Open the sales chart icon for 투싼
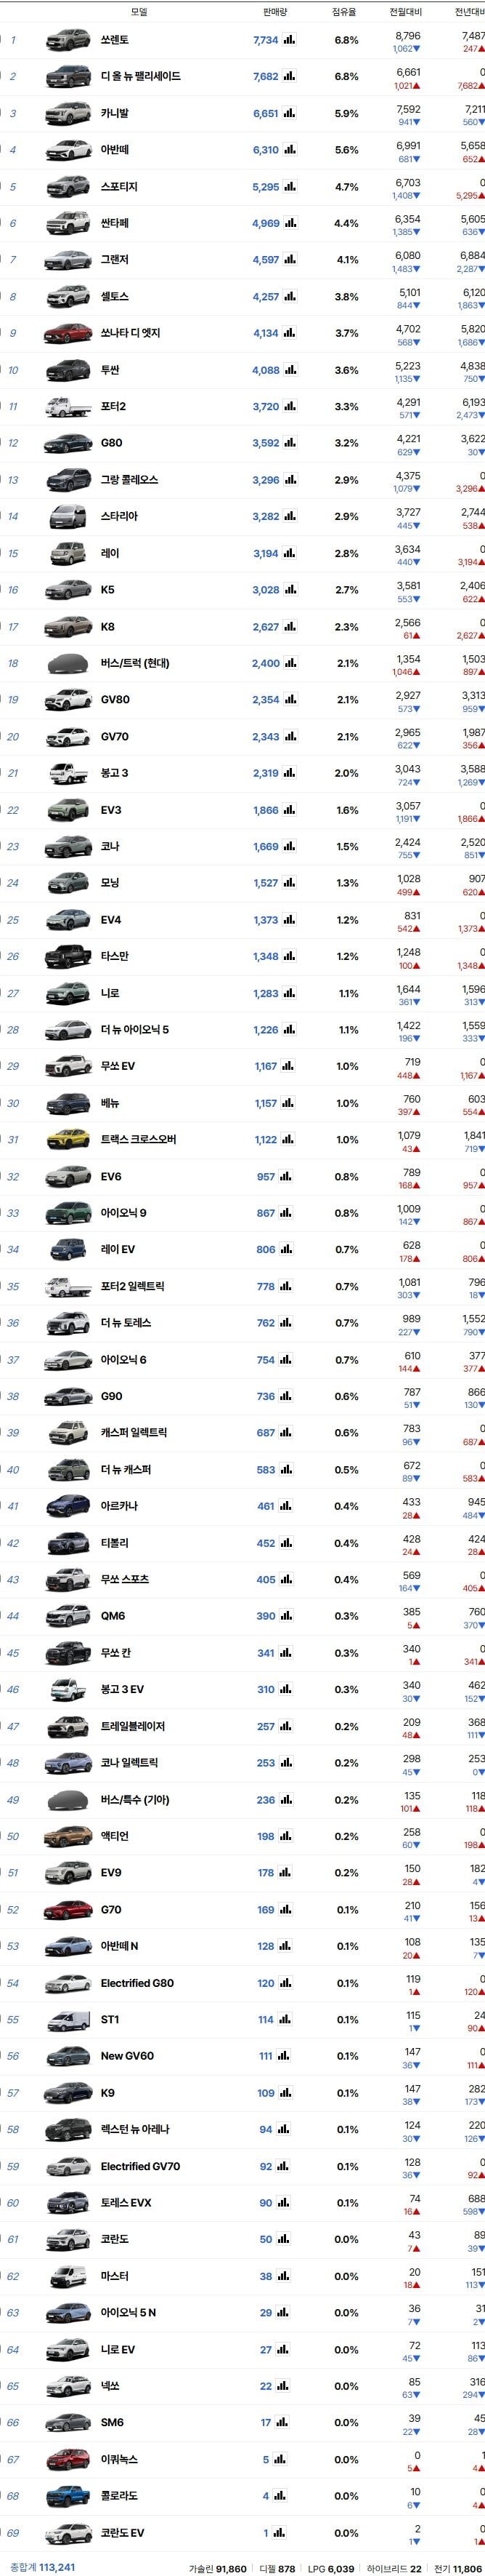 click(x=290, y=370)
